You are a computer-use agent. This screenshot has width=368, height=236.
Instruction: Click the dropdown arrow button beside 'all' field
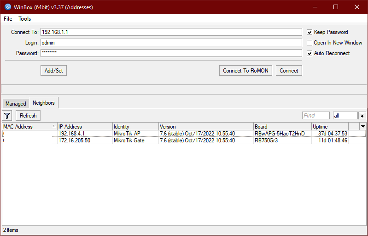(x=362, y=116)
